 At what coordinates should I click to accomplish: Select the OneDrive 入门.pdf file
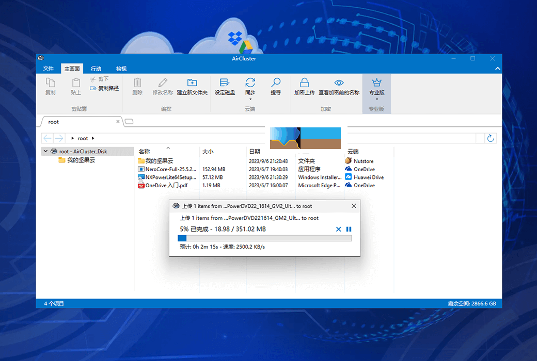163,186
